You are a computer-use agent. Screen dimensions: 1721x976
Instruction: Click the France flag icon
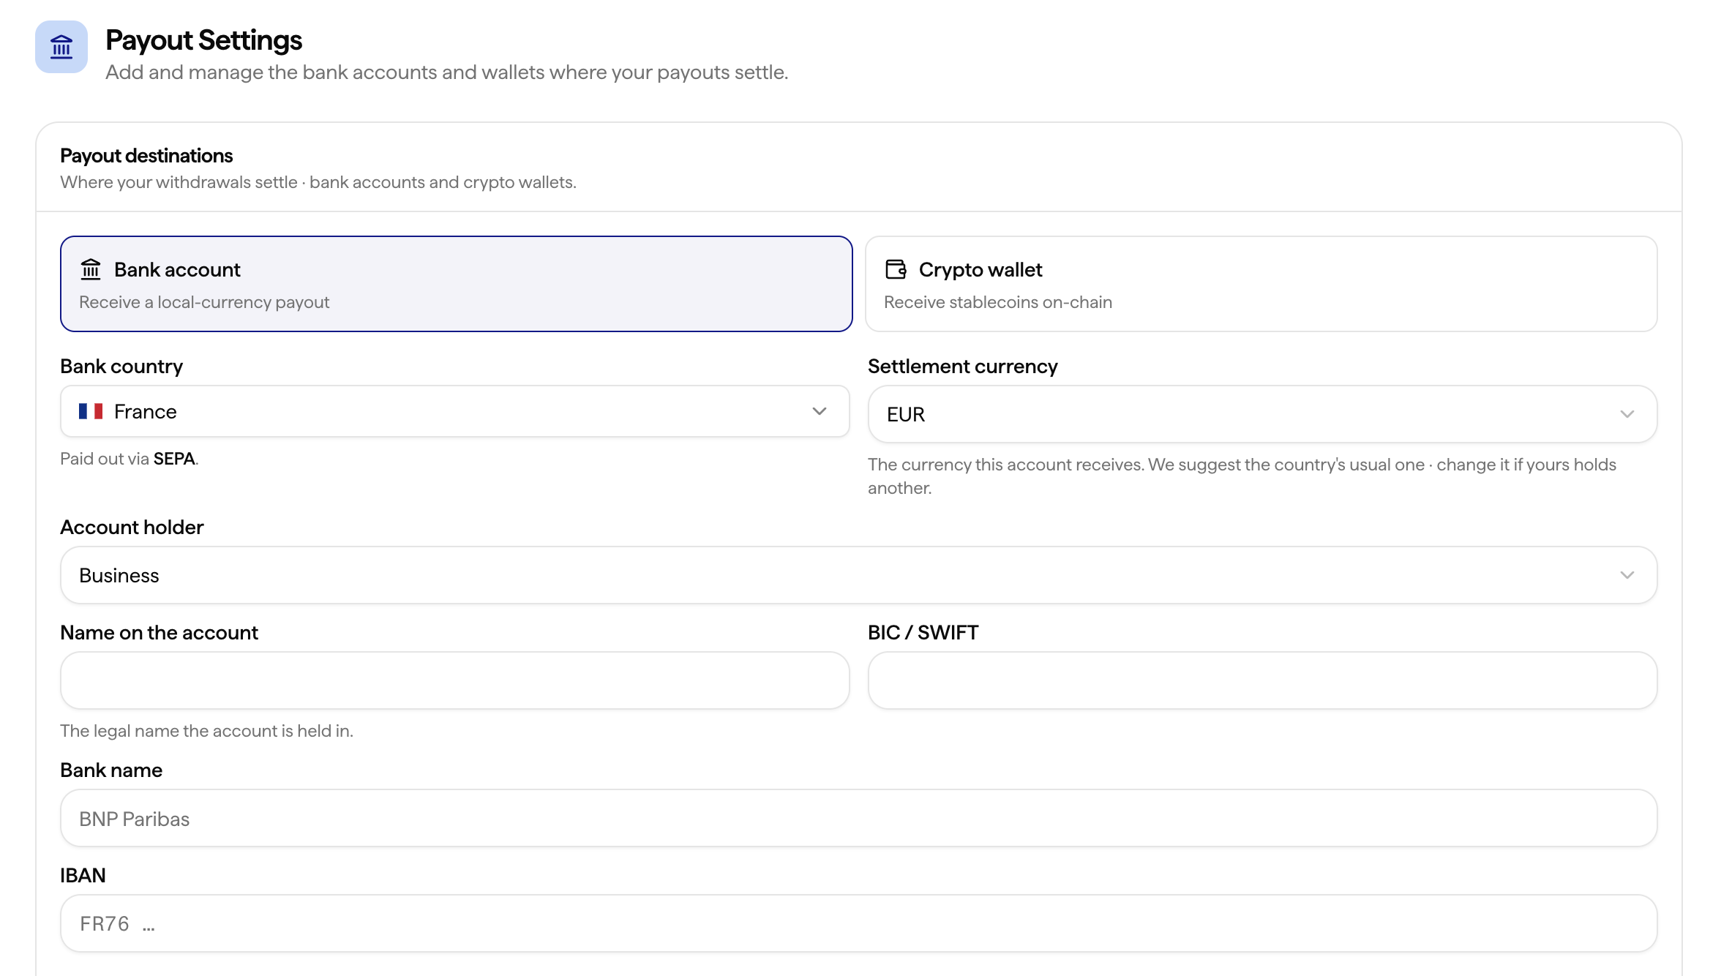point(91,411)
